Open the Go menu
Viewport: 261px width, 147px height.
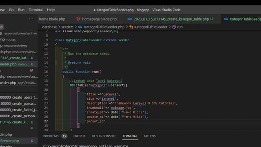[11, 10]
